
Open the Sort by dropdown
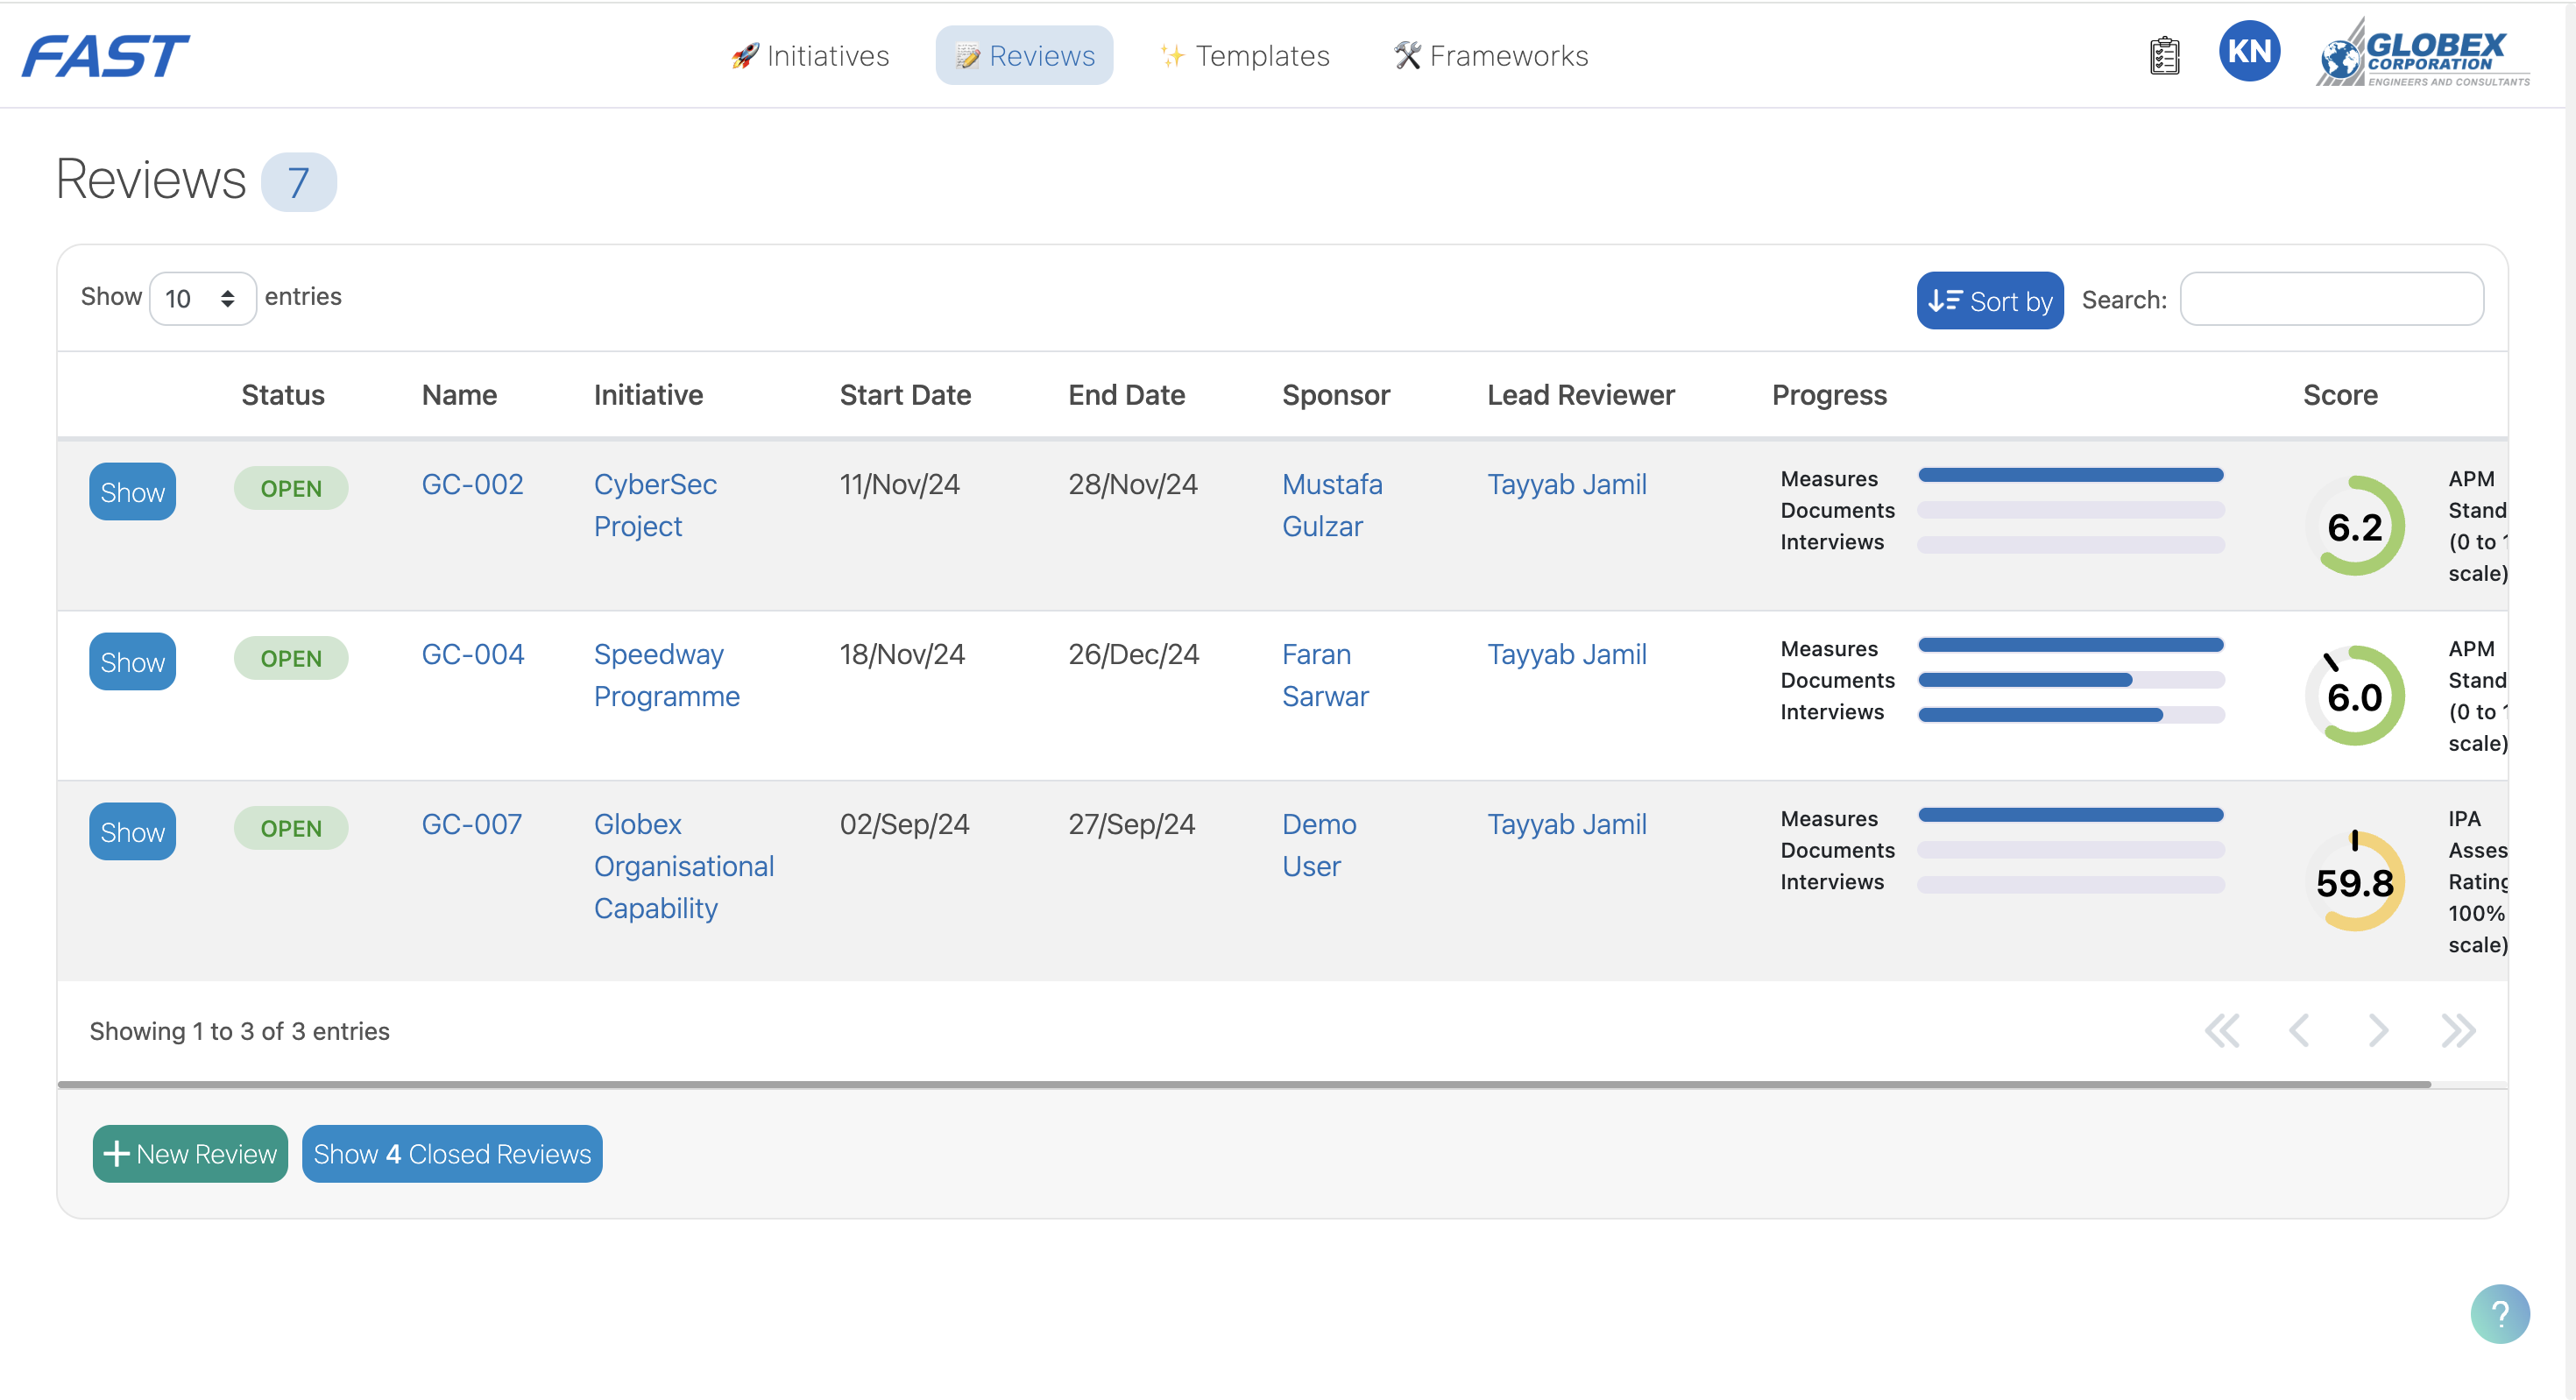[x=1989, y=300]
